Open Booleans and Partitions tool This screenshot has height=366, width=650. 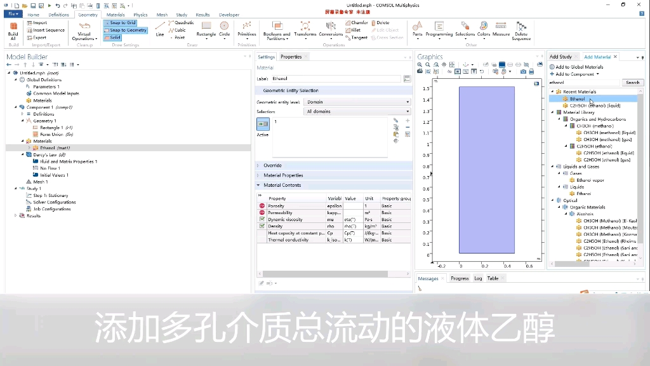(277, 31)
